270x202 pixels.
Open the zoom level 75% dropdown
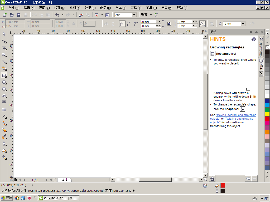(134, 15)
